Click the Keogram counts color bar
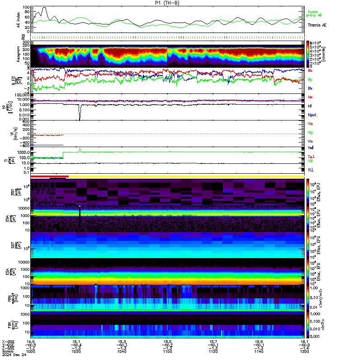 pos(308,54)
